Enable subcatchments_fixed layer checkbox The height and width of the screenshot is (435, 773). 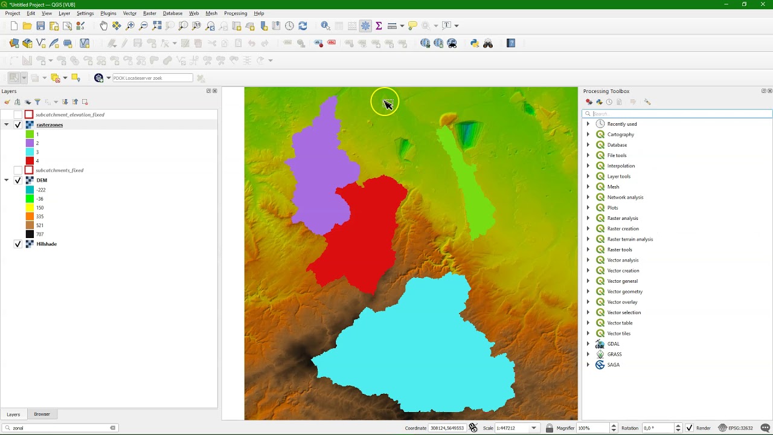point(18,170)
